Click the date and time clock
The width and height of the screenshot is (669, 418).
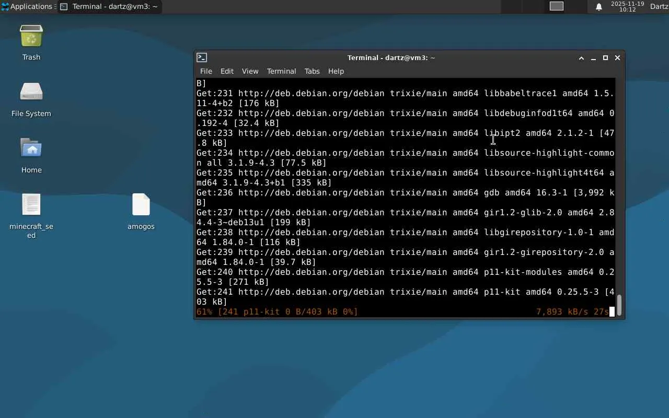tap(627, 6)
